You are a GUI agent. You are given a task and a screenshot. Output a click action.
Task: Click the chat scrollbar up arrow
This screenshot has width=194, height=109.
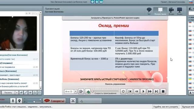pyautogui.click(x=41, y=13)
